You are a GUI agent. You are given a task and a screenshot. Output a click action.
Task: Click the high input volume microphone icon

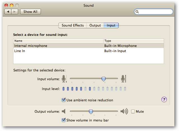(123, 79)
